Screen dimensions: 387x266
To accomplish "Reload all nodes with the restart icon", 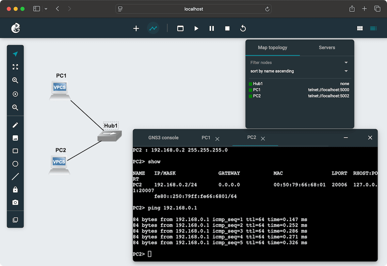I will pyautogui.click(x=243, y=28).
